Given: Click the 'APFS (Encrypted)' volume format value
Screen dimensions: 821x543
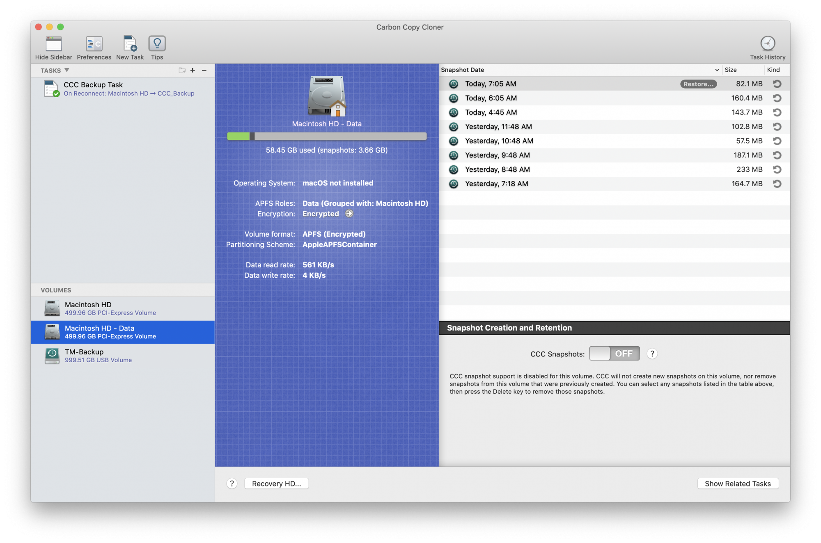Looking at the screenshot, I should (334, 234).
